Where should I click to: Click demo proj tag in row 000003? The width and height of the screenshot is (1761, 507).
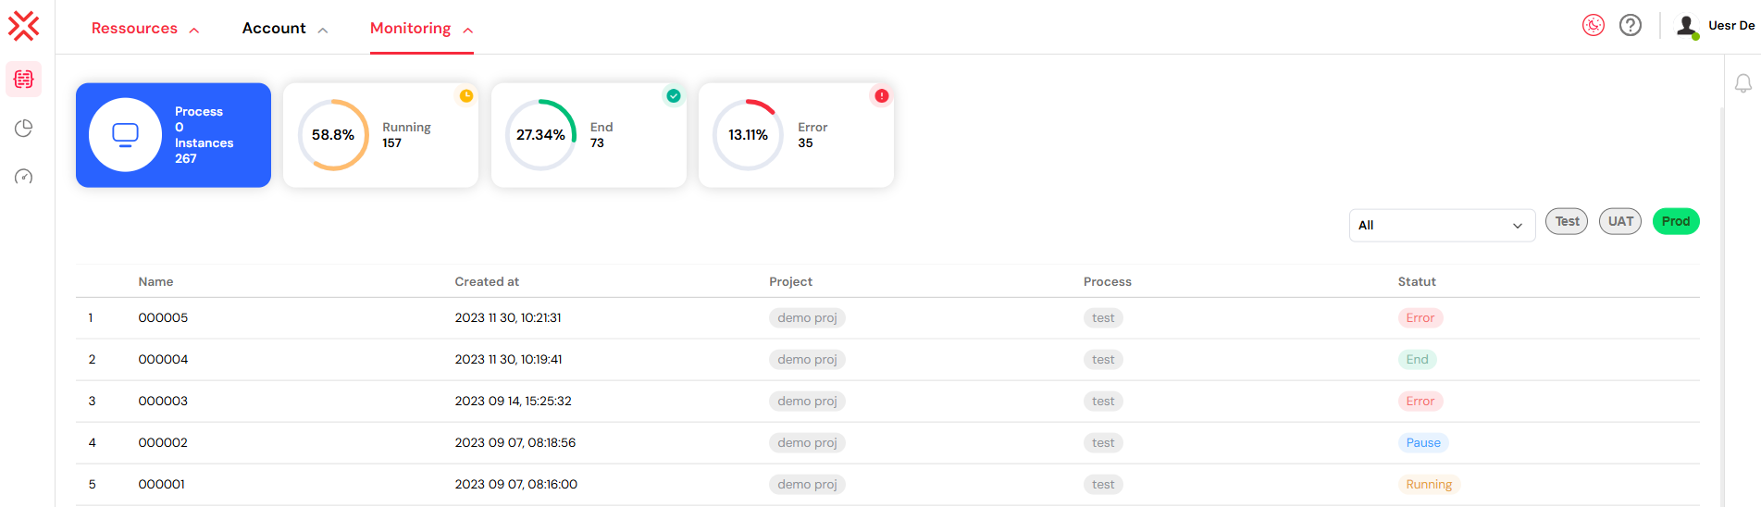(x=807, y=401)
